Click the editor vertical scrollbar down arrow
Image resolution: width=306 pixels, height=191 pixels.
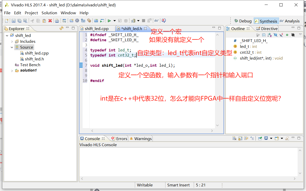(x=217, y=125)
